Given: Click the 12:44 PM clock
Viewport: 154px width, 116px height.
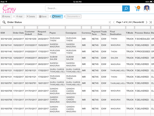Looking at the screenshot, I should 77,2.
